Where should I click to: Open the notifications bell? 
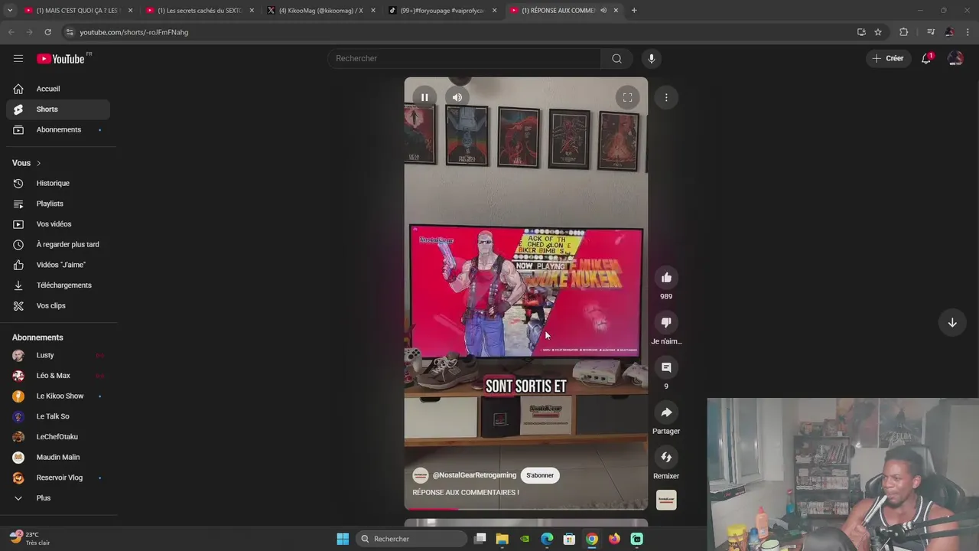point(926,58)
